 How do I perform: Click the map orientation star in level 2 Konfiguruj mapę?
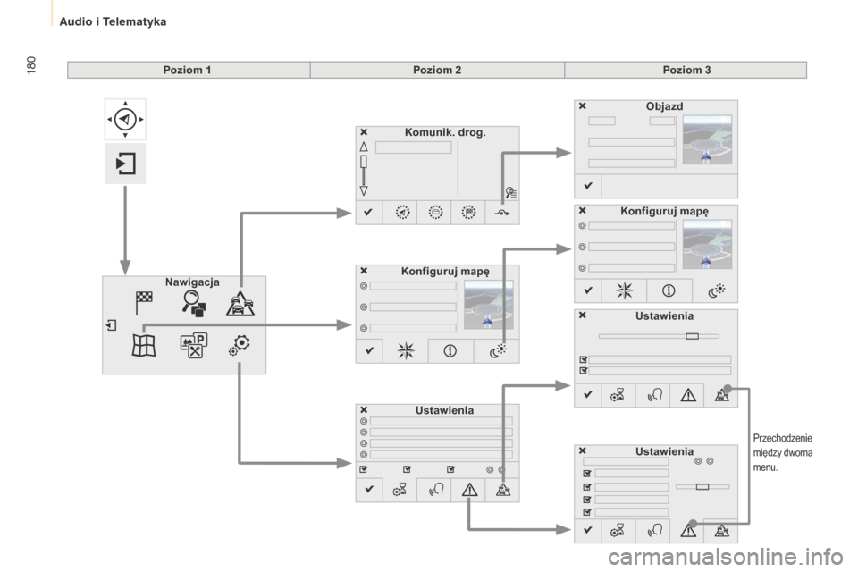click(x=406, y=351)
